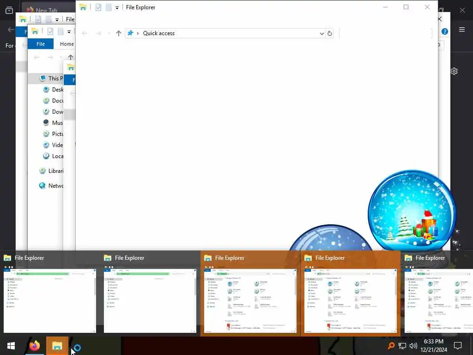
Task: Select Pictures item in background navigation pane
Action: (53, 134)
